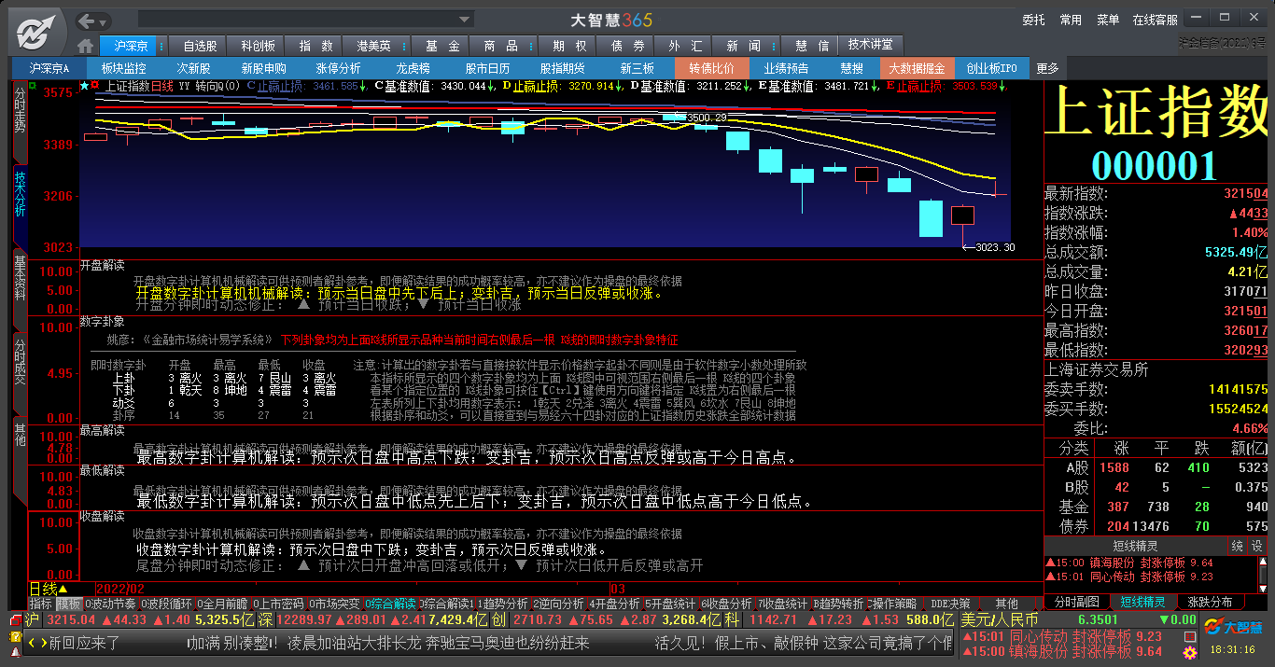This screenshot has height=667, width=1275.
Task: Select the 次新股 sub-tab
Action: tap(194, 68)
